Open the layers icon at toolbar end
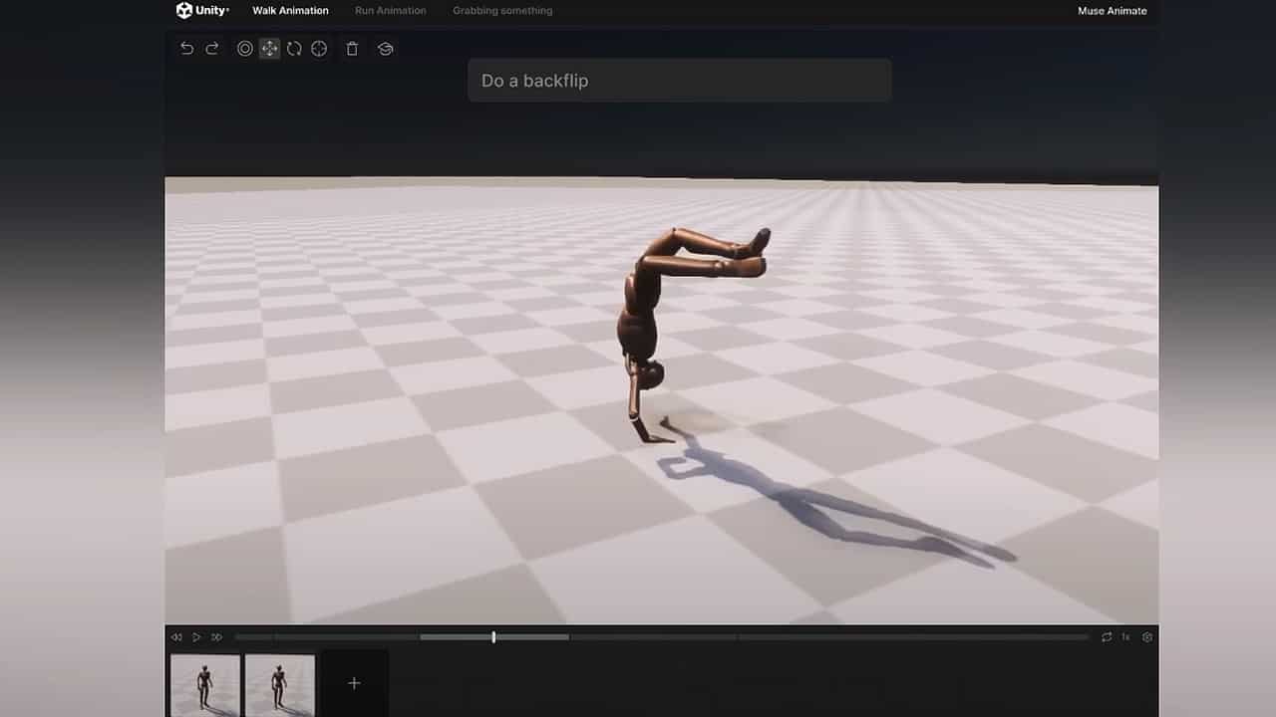Screen dimensions: 1276x717 386,48
